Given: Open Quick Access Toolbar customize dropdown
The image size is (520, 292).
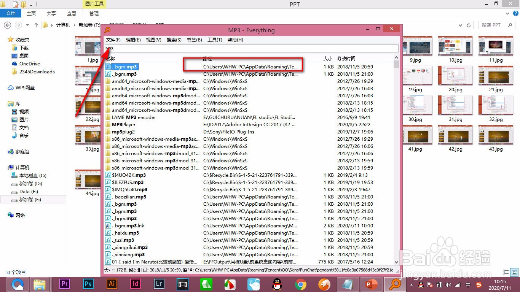Looking at the screenshot, I should (31, 5).
